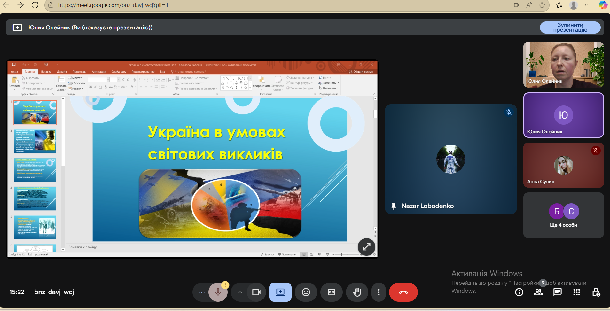
Task: Leave the call with red hang-up button
Action: pos(403,292)
